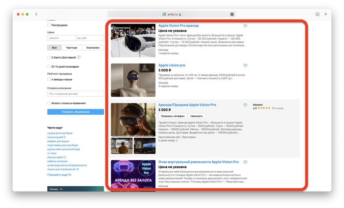
Task: Click the 5 500 ₽ price text
Action: point(165,110)
